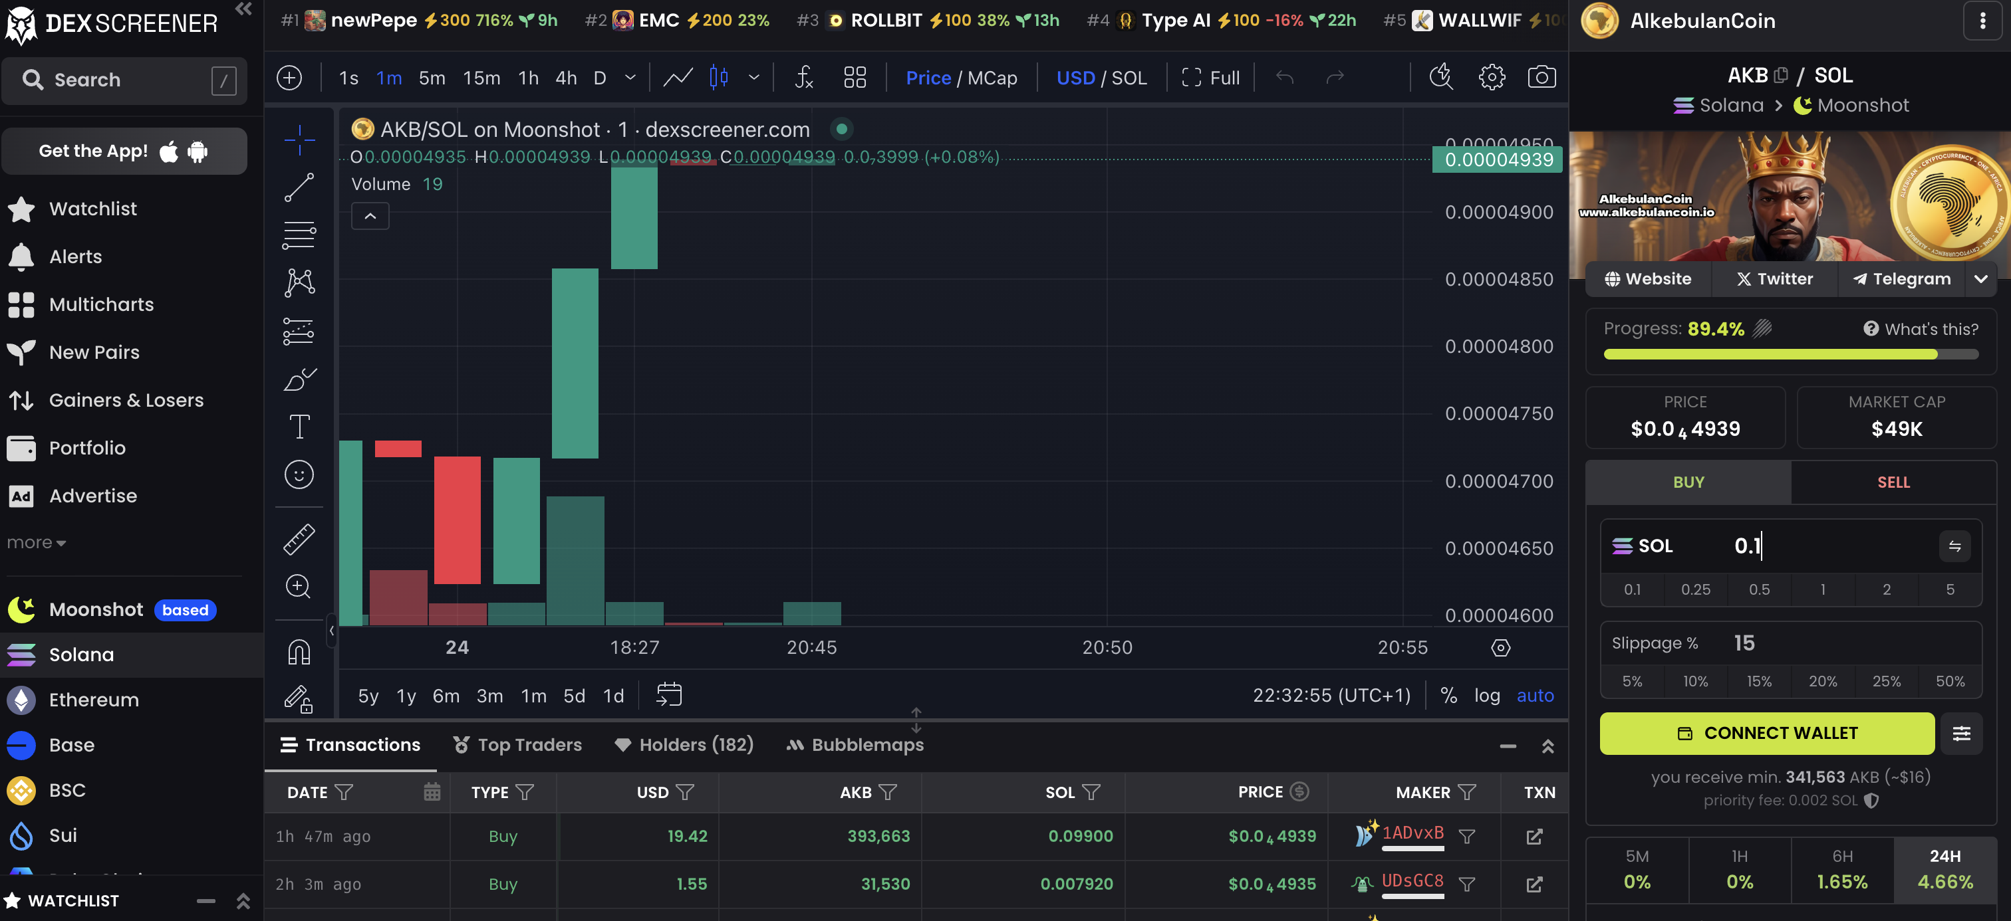2011x921 pixels.
Task: Select the SELL side toggle
Action: [x=1893, y=482]
